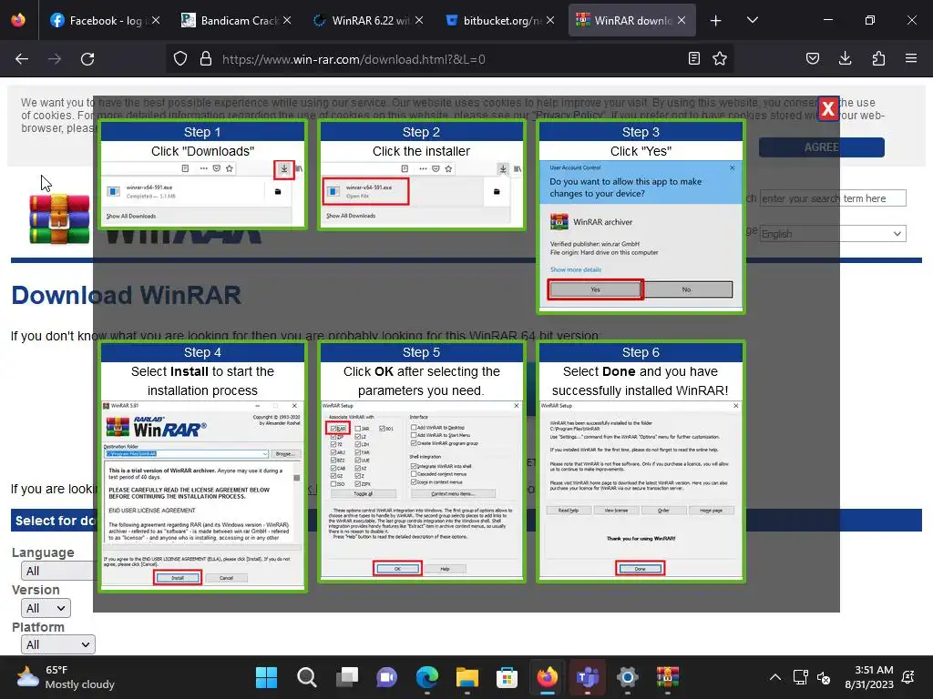Viewport: 933px width, 699px height.
Task: Open the Version All dropdown
Action: coord(46,608)
